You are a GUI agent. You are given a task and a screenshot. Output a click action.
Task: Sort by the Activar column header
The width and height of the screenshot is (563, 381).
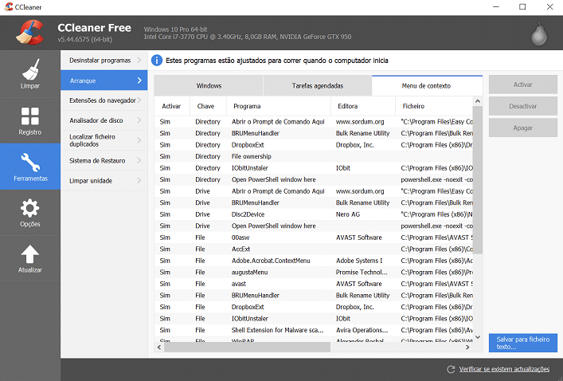coord(172,106)
